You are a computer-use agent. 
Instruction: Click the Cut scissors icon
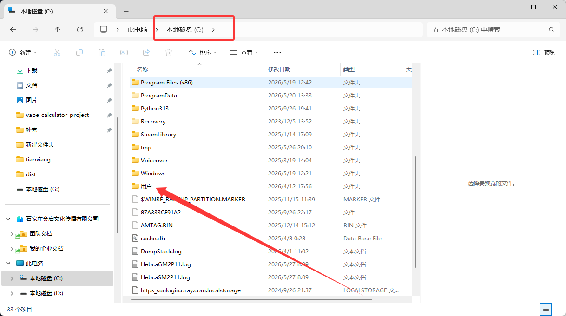click(57, 52)
